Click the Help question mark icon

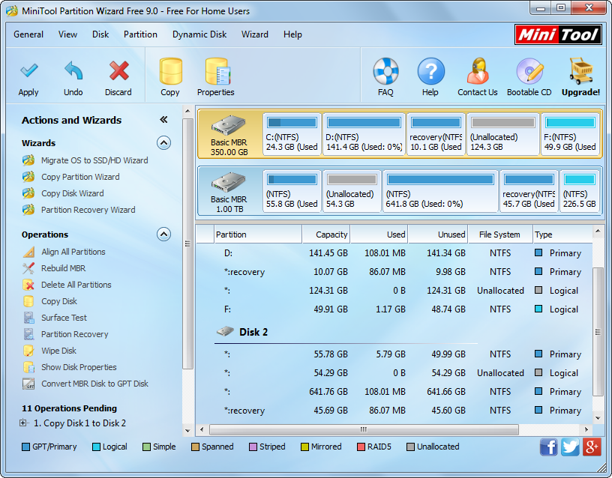click(430, 71)
